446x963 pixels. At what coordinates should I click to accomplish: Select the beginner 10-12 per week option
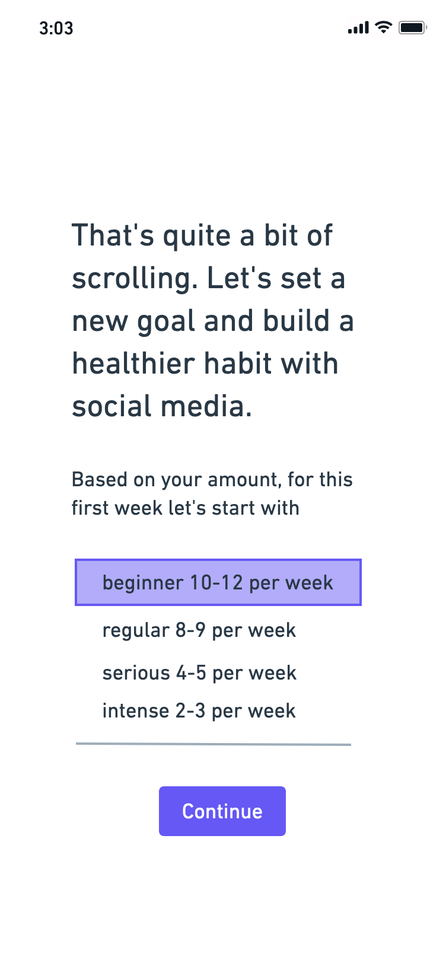click(x=218, y=582)
